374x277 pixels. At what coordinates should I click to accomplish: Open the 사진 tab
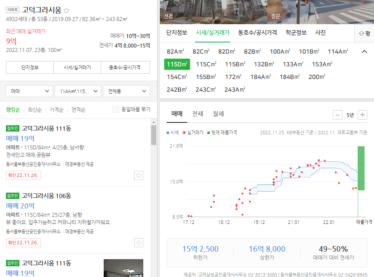320,33
